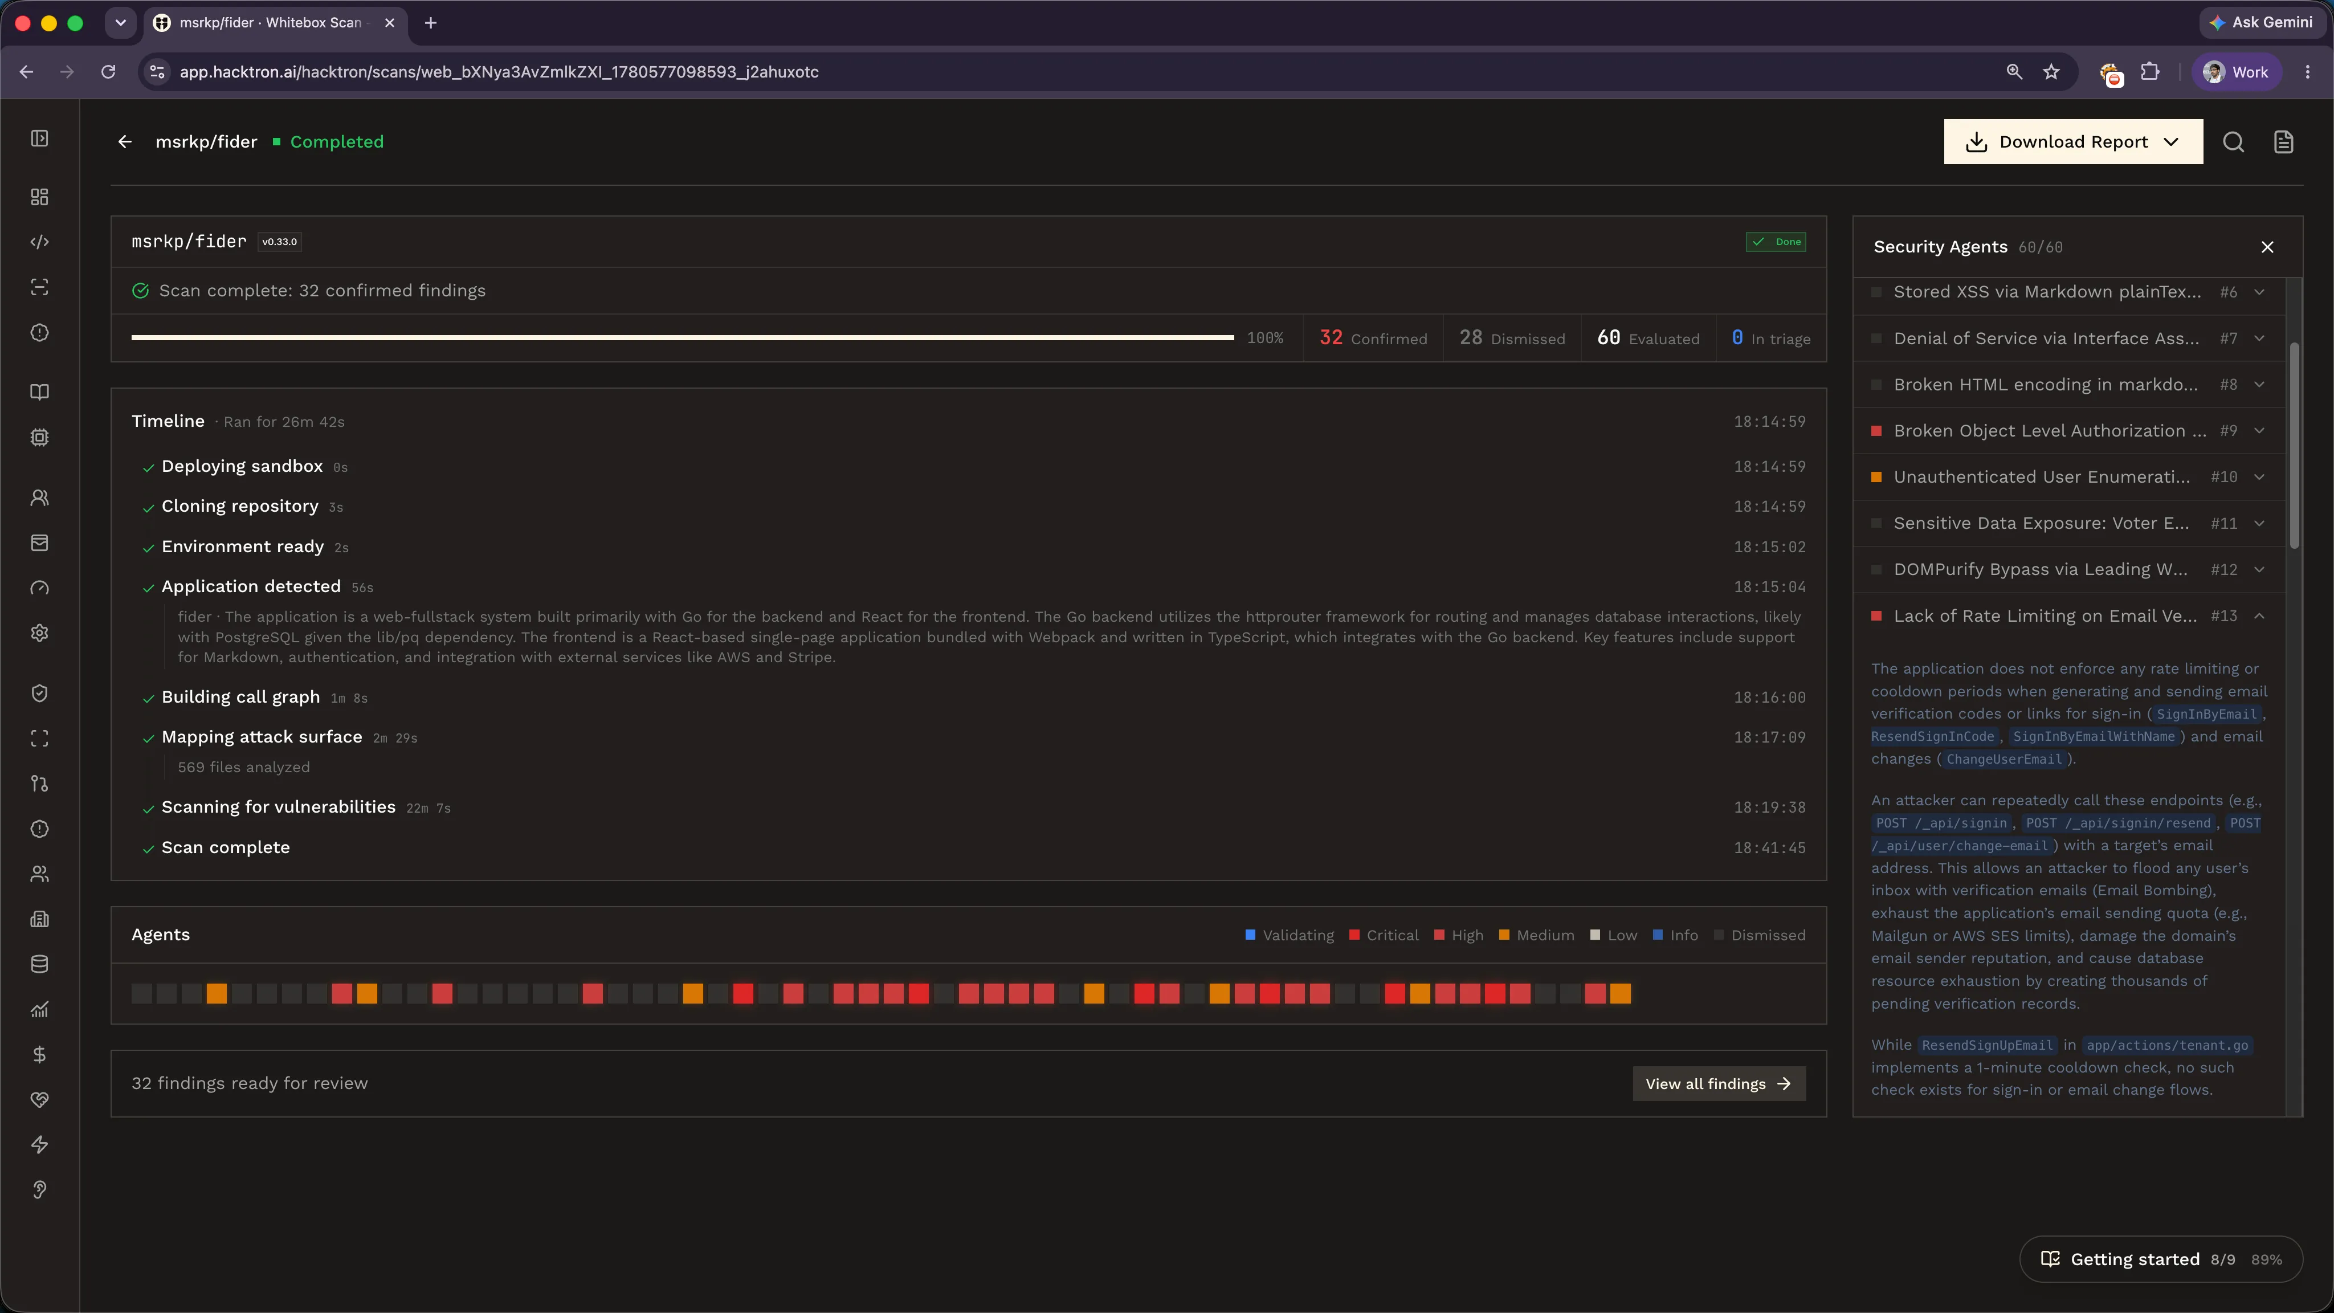
Task: Open a new browser tab
Action: coord(430,23)
